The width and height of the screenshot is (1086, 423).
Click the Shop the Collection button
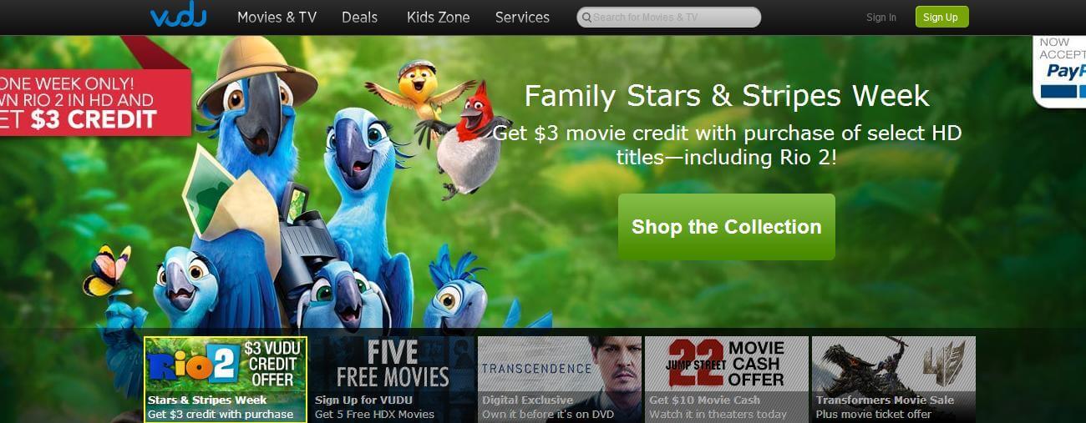coord(726,227)
